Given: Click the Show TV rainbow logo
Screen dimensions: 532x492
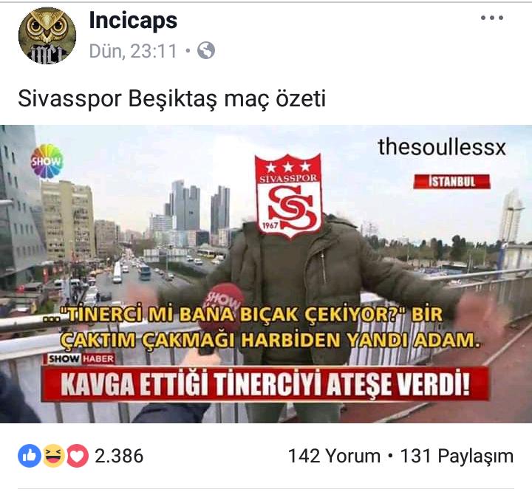Looking at the screenshot, I should (47, 161).
